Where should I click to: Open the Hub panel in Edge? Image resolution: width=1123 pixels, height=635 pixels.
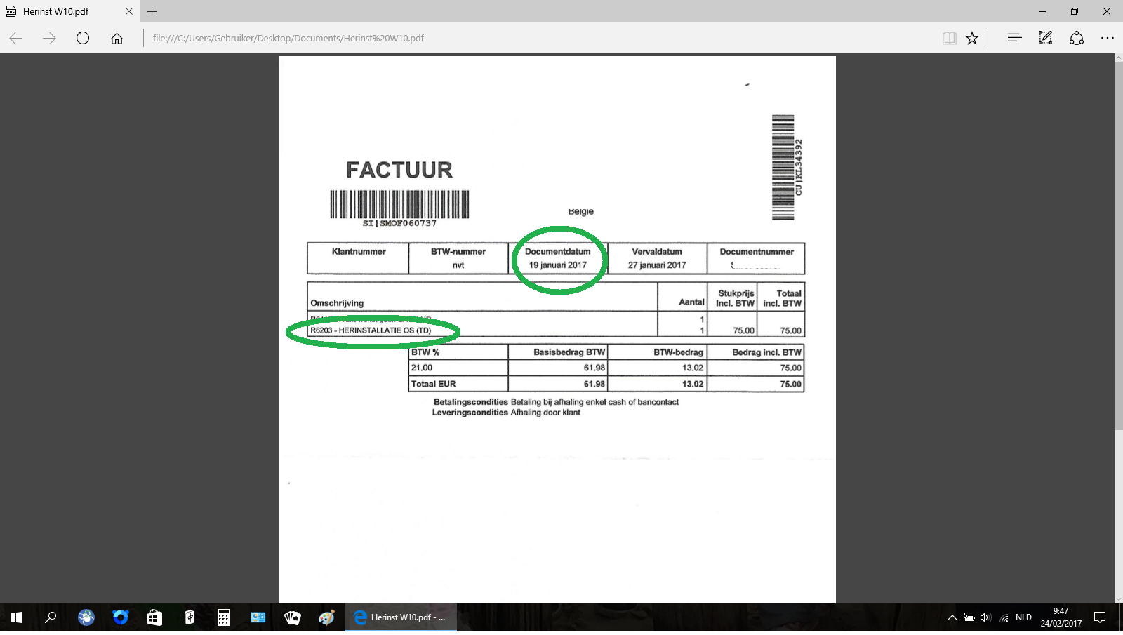point(1014,39)
